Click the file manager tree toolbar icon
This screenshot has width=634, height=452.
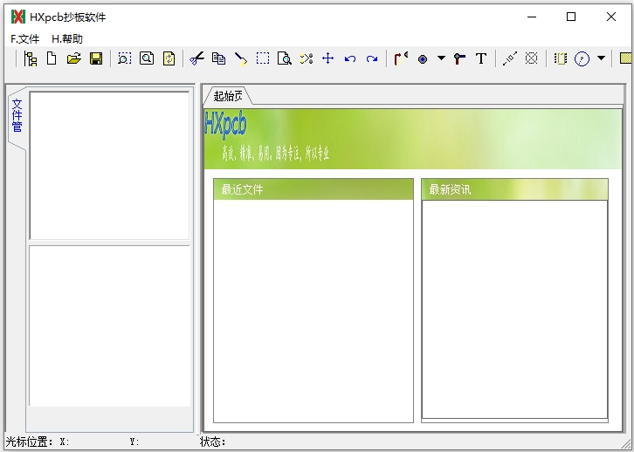tap(31, 59)
